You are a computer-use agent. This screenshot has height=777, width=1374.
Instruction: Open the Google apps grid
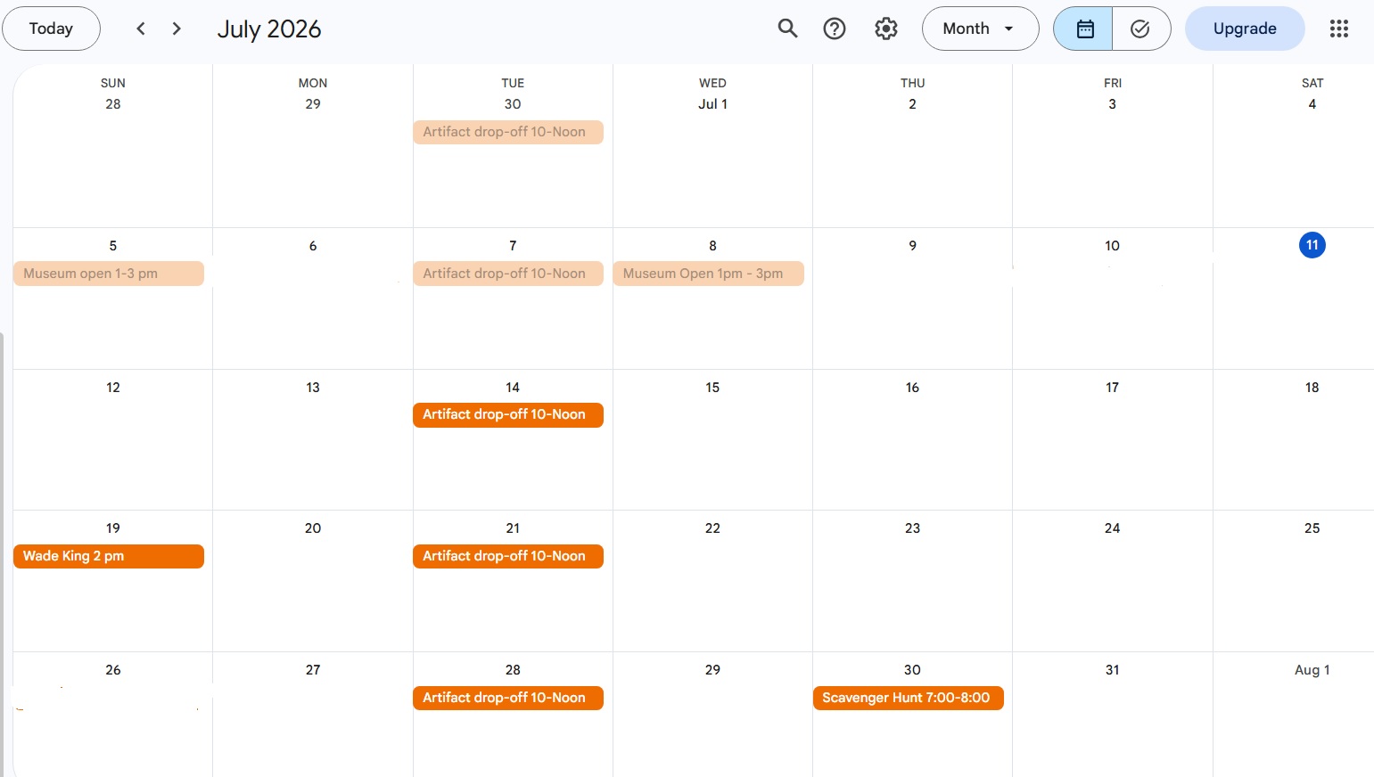click(1338, 29)
